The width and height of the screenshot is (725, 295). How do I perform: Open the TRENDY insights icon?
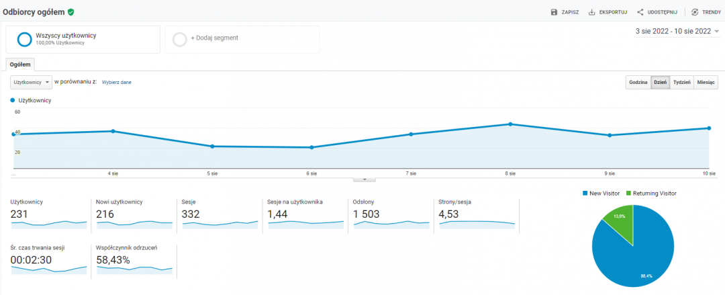695,12
